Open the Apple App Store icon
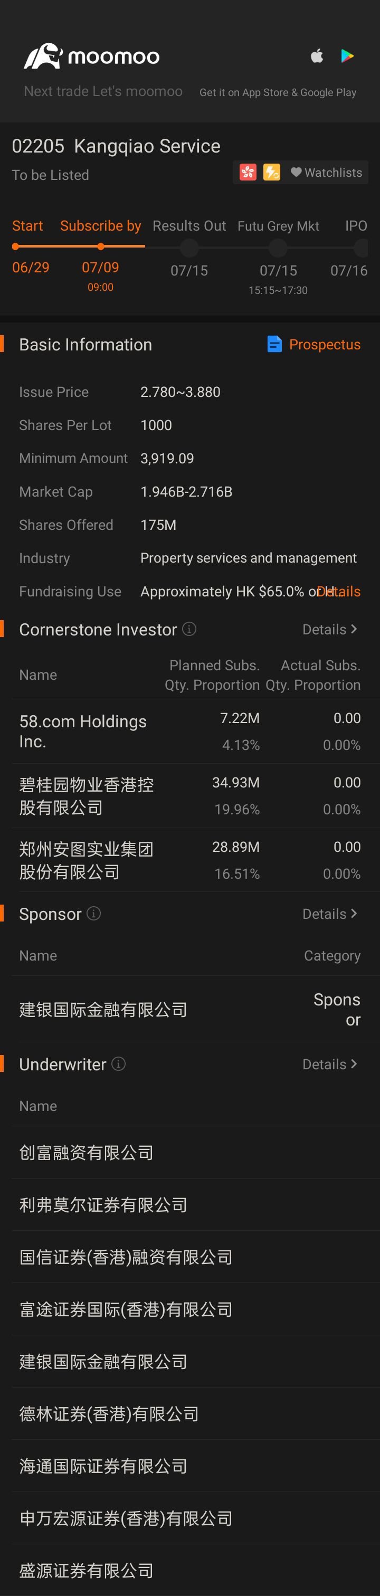Screen dimensions: 380x1596 click(317, 56)
